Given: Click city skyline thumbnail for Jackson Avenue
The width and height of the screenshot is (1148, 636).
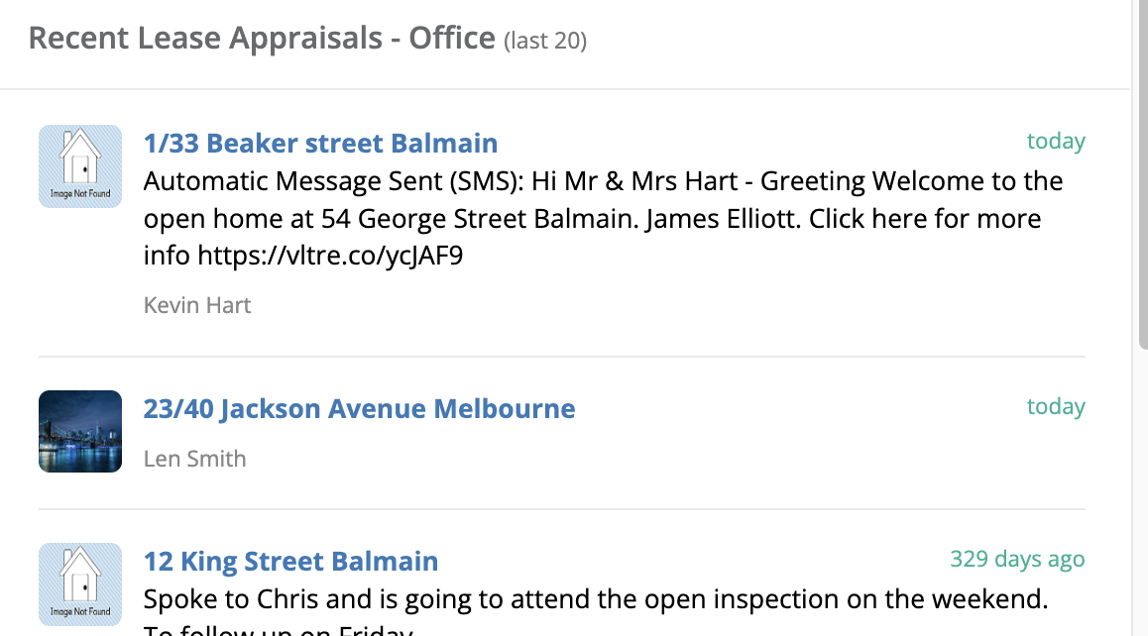Looking at the screenshot, I should pyautogui.click(x=80, y=431).
